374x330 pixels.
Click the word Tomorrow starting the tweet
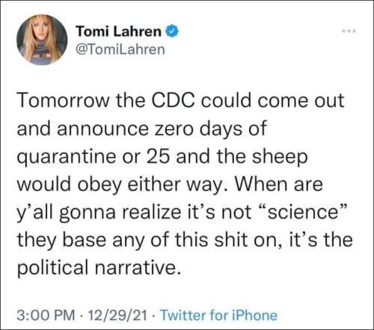click(x=64, y=101)
